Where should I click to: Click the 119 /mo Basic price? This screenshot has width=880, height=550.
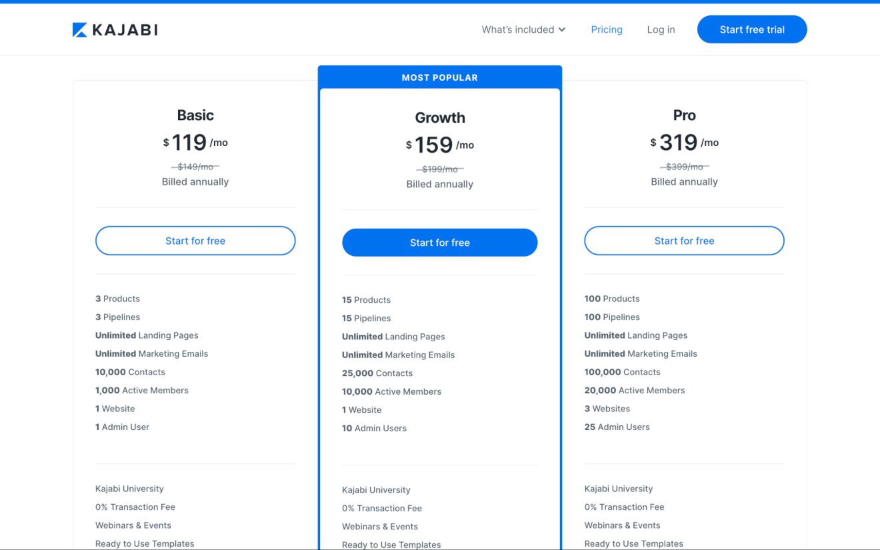pyautogui.click(x=195, y=142)
